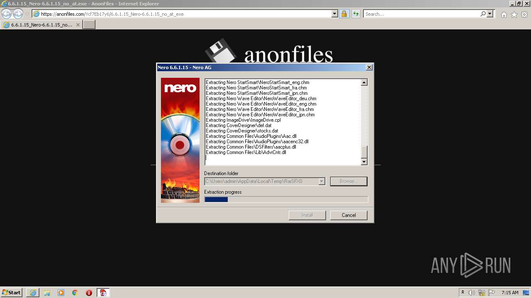Select log line Extracting CoverDesigner\def.dat
Viewport: 531px width, 298px height.
tap(239, 125)
